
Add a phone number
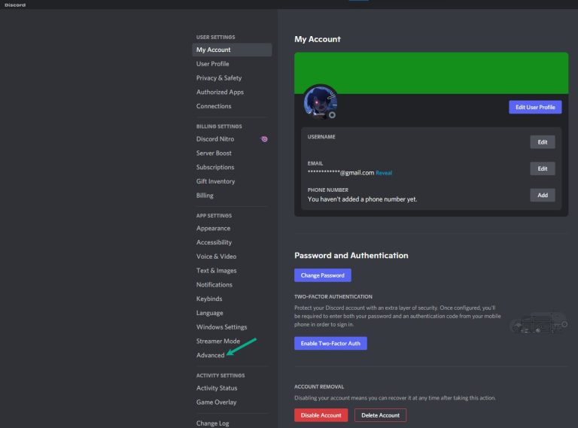pos(542,195)
